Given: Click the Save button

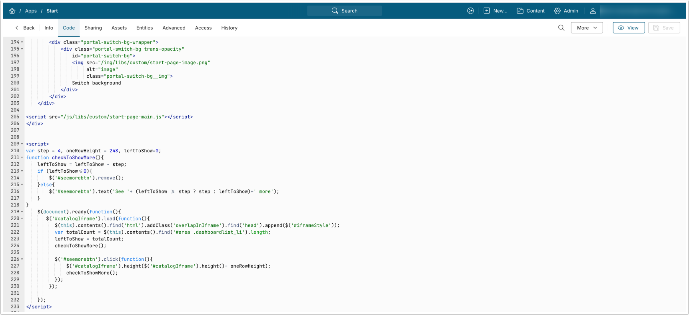Looking at the screenshot, I should [x=663, y=28].
